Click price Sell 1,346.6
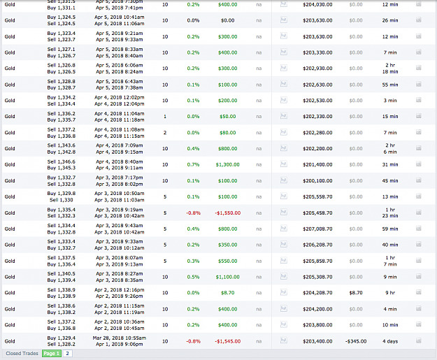This screenshot has width=437, height=360. point(62,161)
